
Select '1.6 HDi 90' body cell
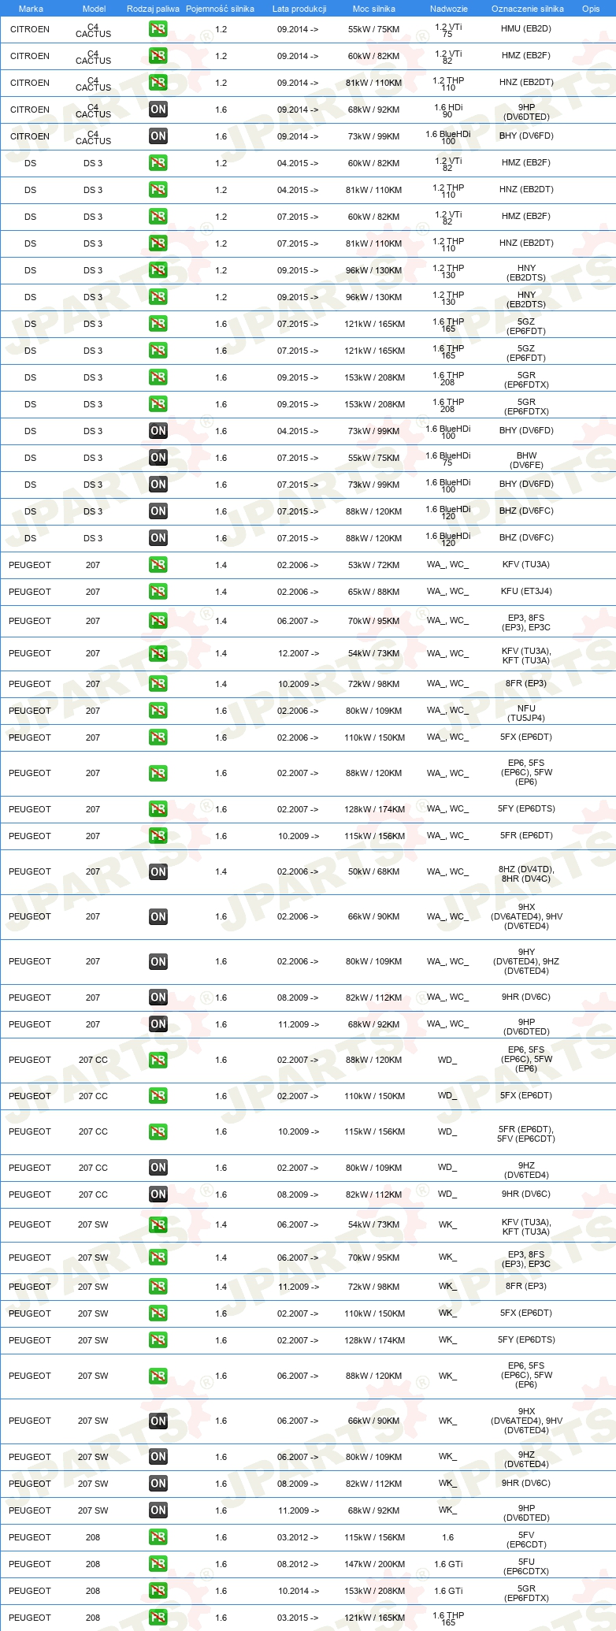pos(448,110)
